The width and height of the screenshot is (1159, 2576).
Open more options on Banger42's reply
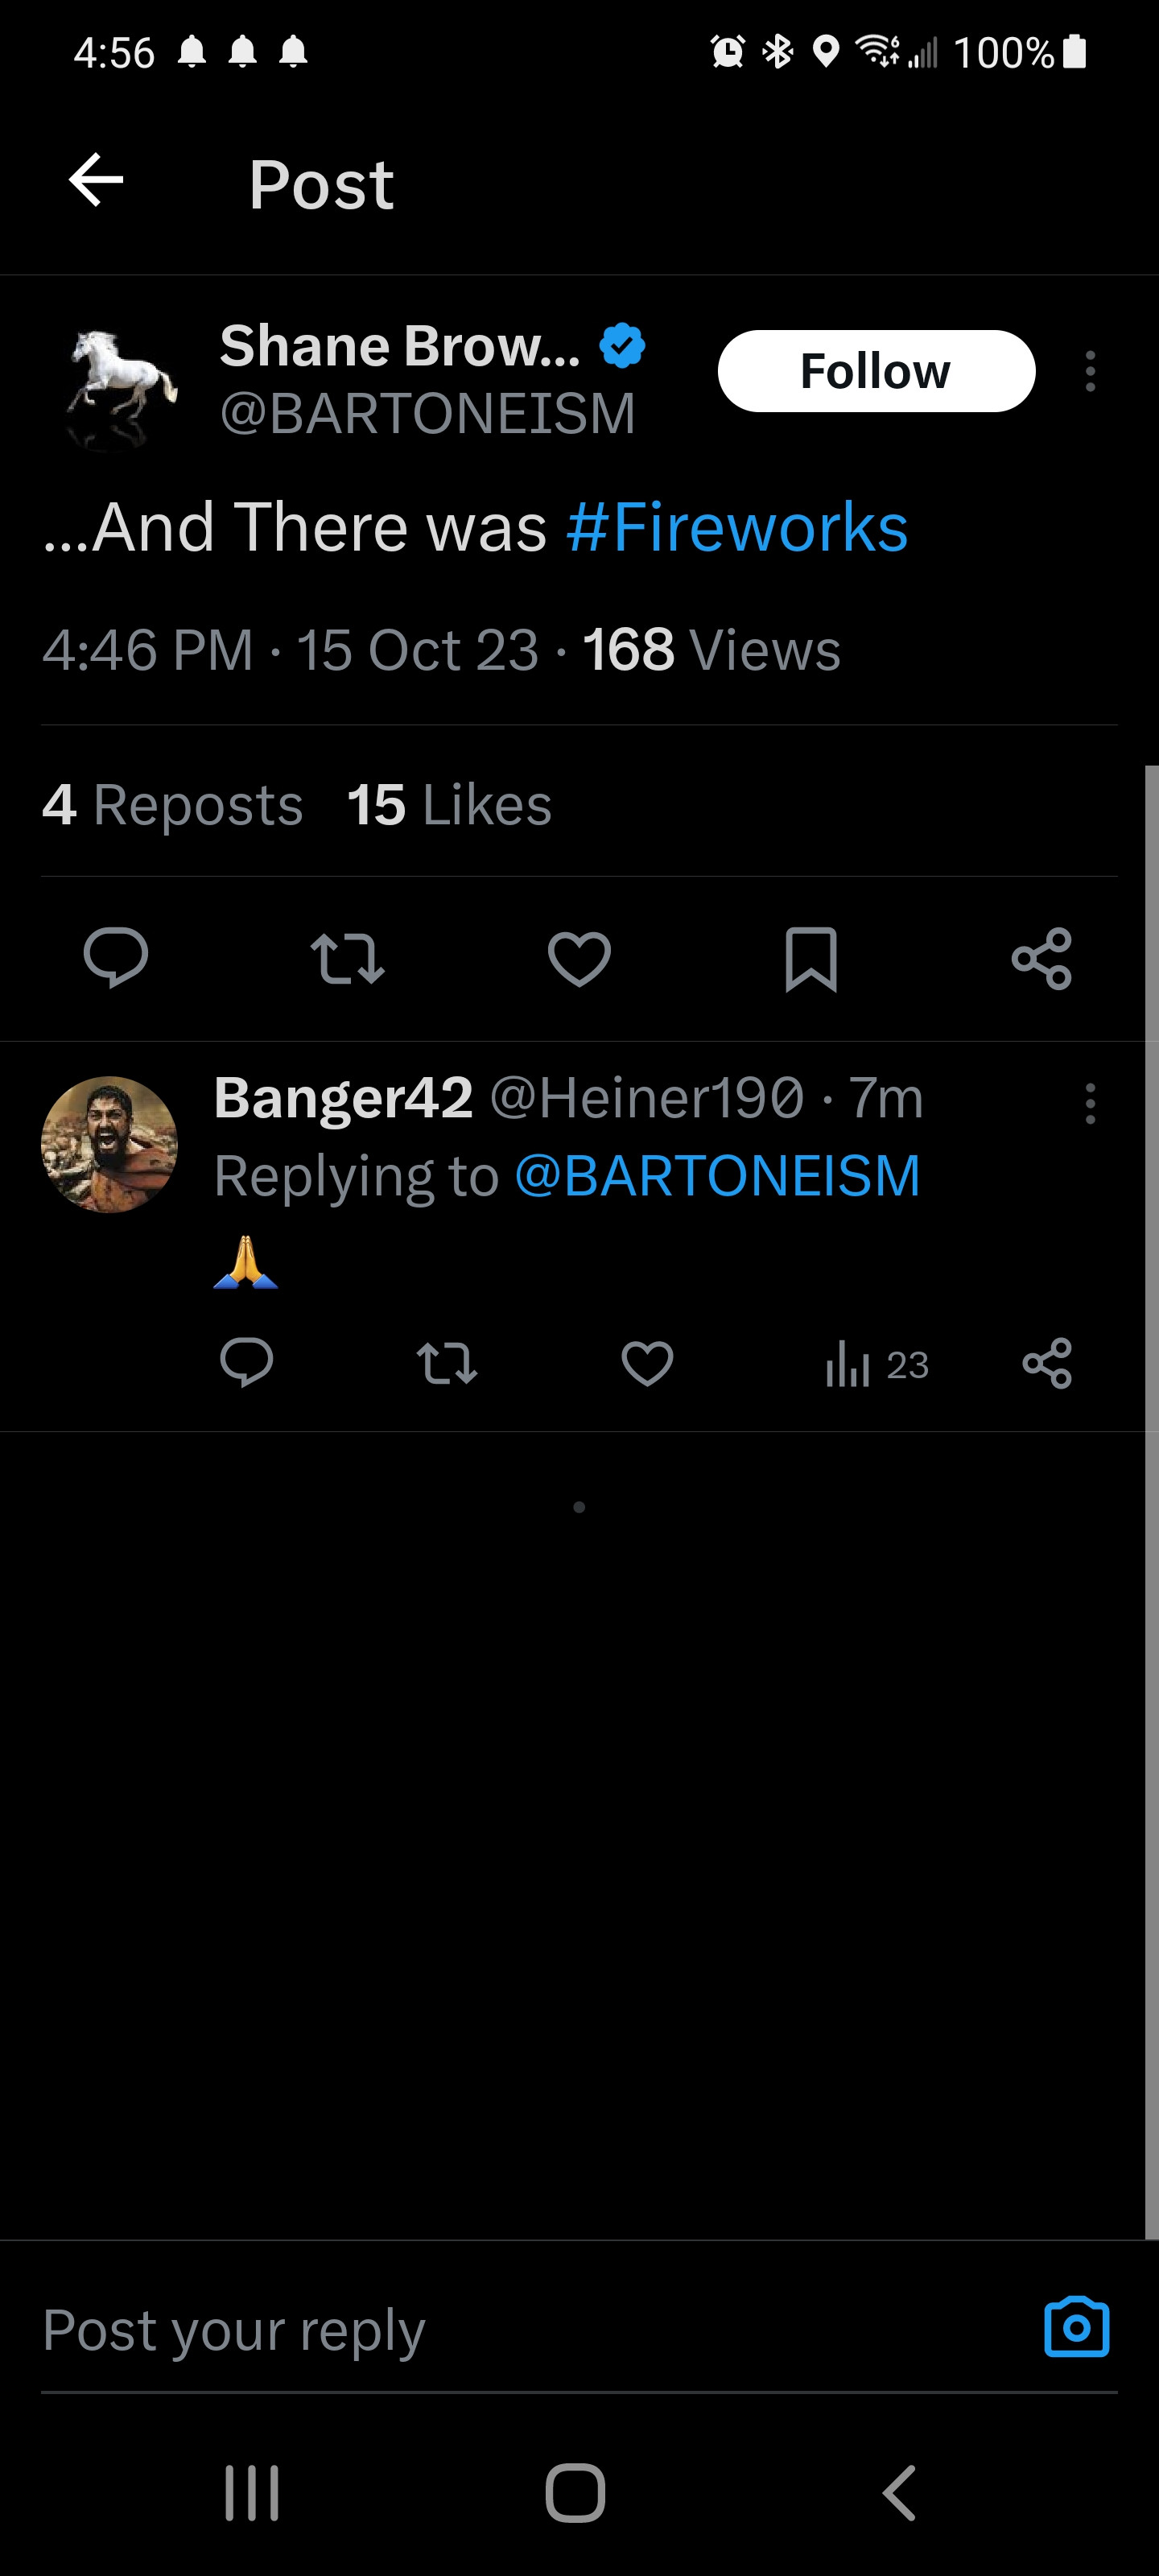[x=1090, y=1104]
